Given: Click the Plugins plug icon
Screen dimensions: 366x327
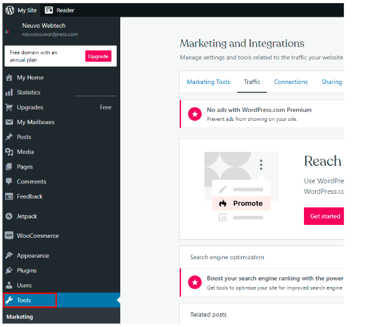Looking at the screenshot, I should coord(9,270).
